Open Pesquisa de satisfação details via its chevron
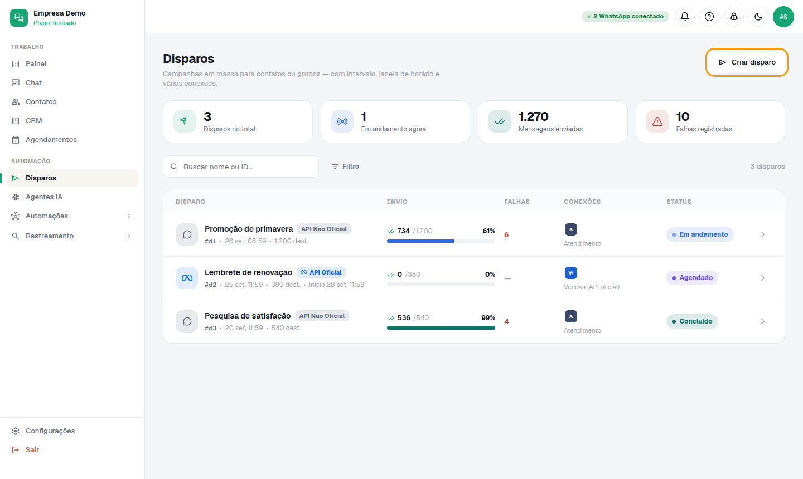This screenshot has height=479, width=803. click(x=763, y=321)
